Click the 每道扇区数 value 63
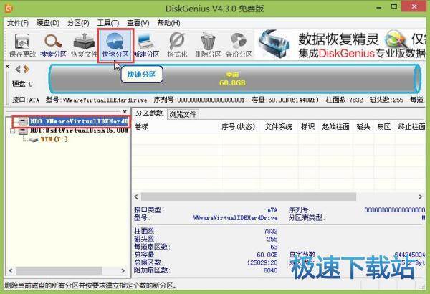Screen dimensions: 430x294 point(274,247)
